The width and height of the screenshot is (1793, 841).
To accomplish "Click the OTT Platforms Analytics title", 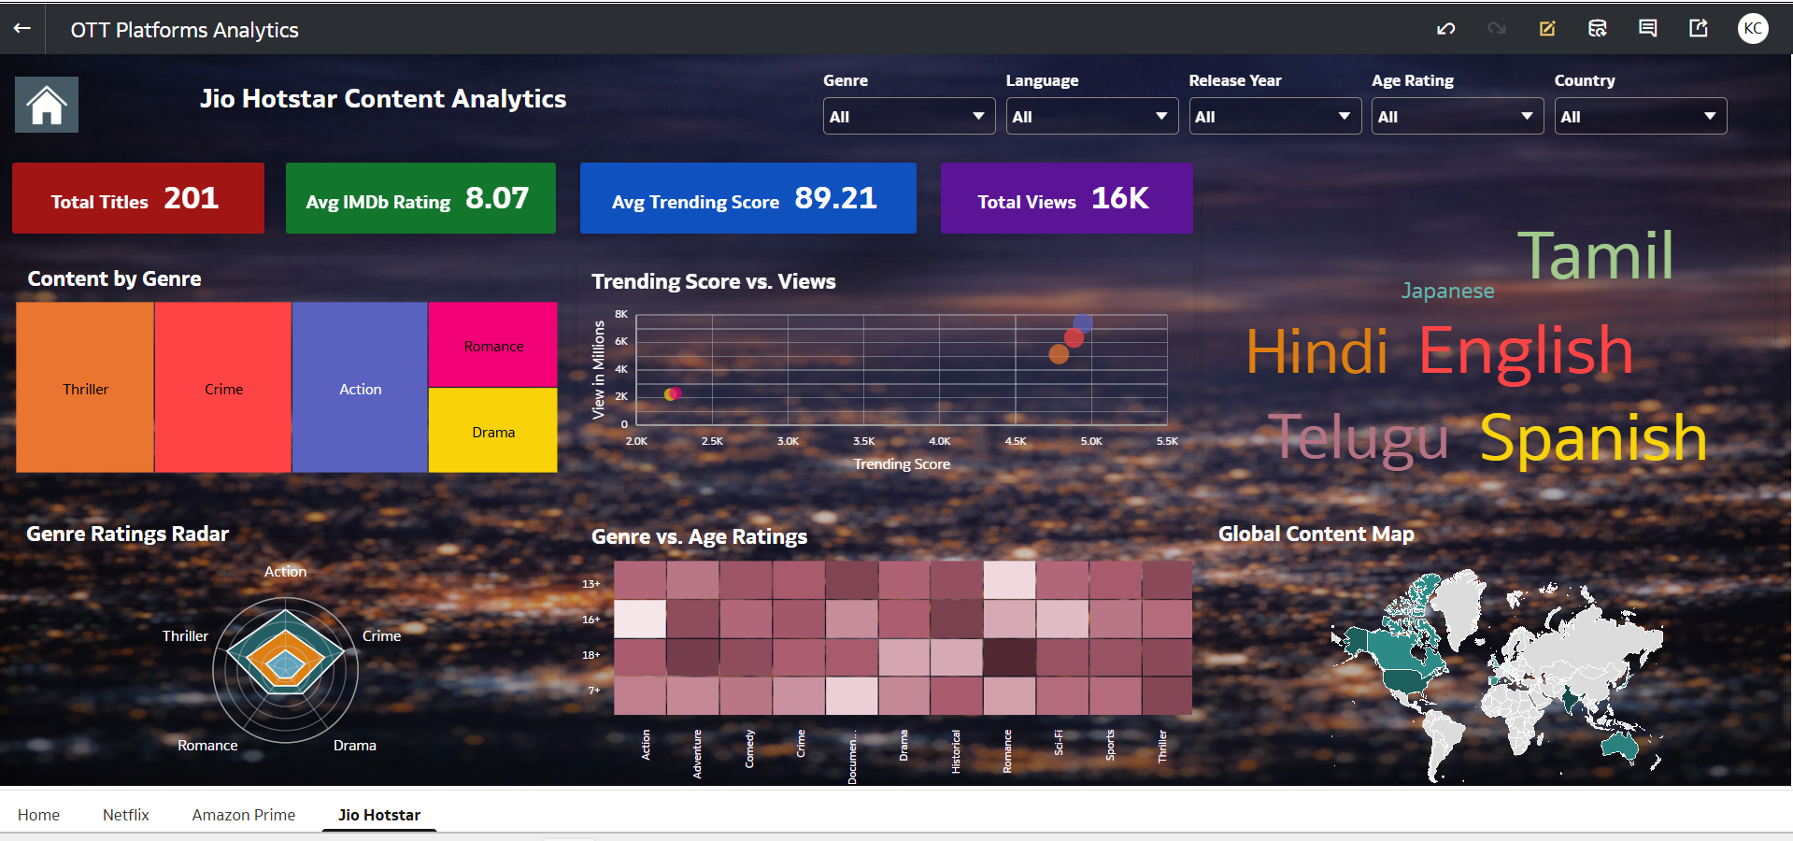I will tap(184, 30).
